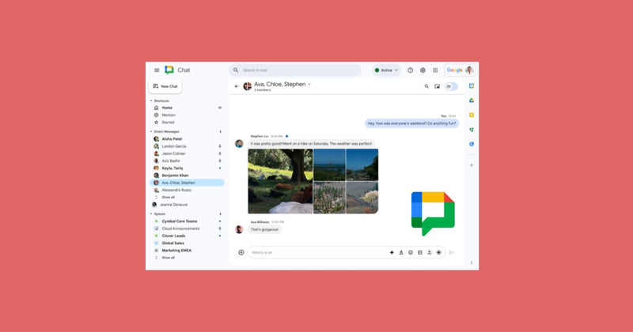Search within this conversation
Screen dimensions: 633x332
click(x=426, y=86)
